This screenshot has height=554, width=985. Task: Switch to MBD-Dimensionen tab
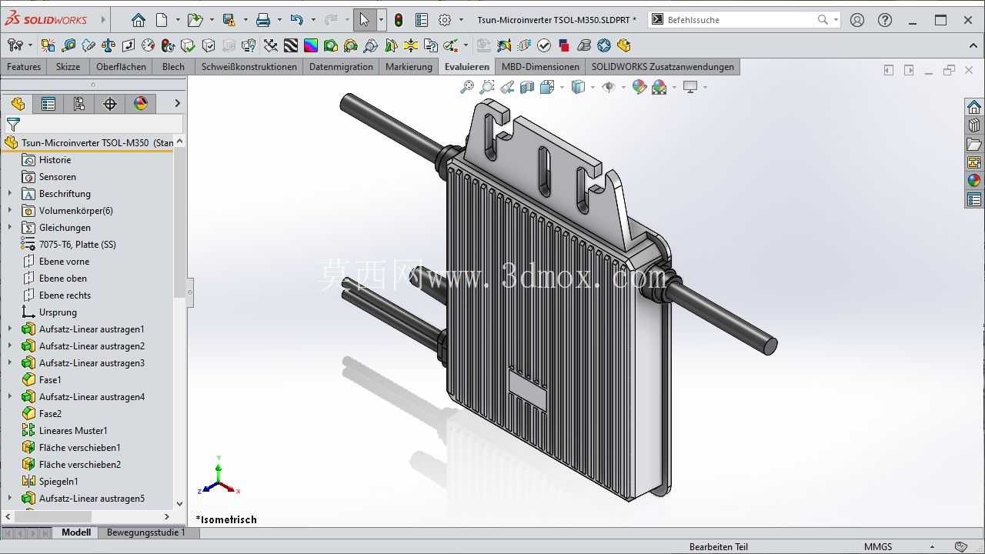[x=540, y=67]
